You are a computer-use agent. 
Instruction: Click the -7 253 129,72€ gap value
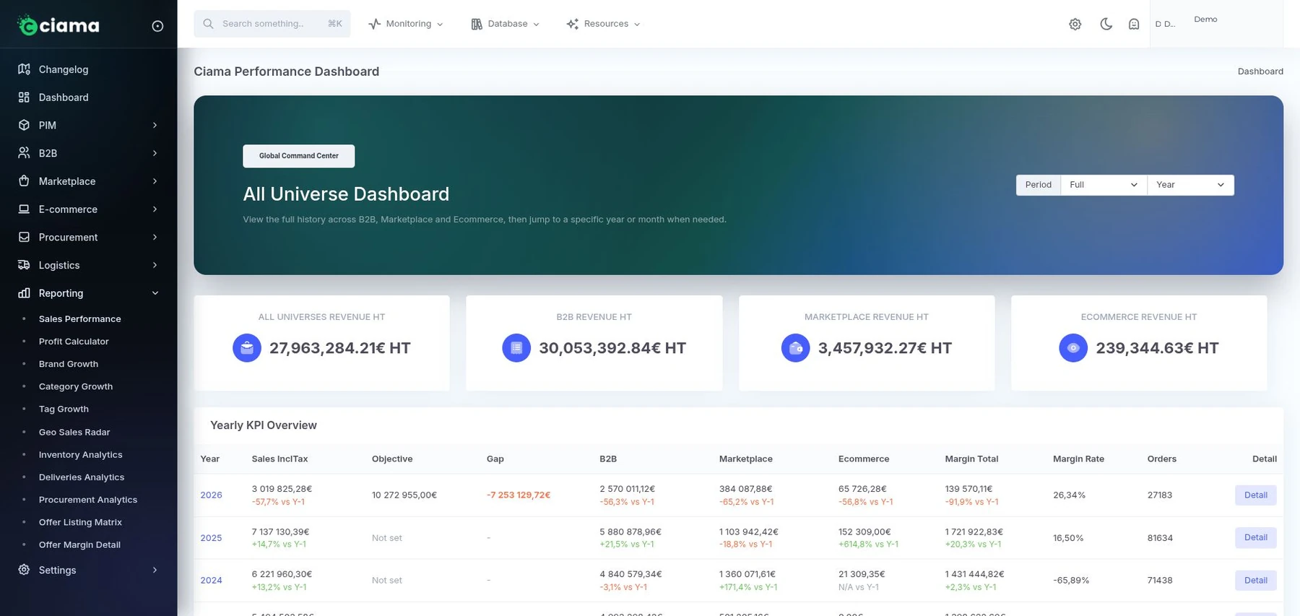pyautogui.click(x=519, y=495)
